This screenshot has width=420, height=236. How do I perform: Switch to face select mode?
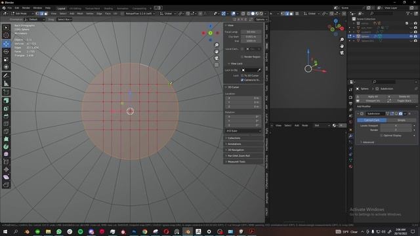click(x=46, y=13)
